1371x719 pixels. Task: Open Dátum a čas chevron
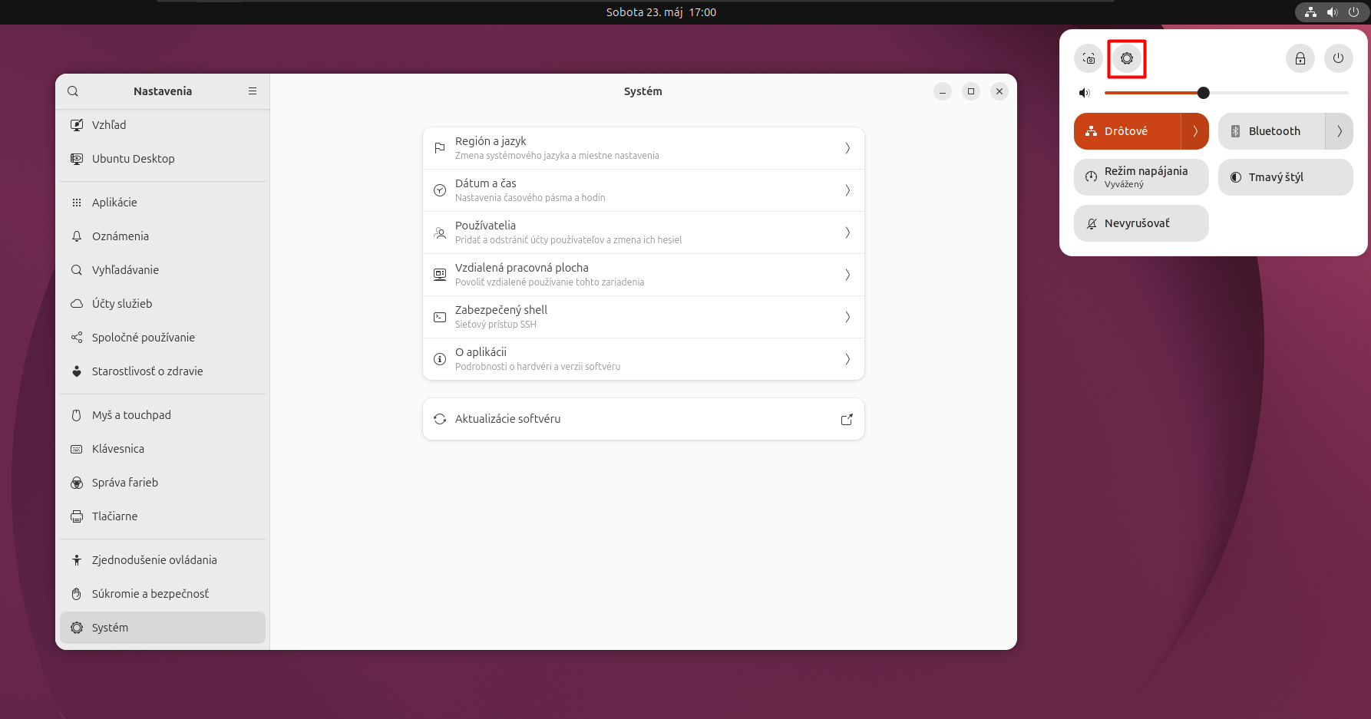(x=847, y=190)
